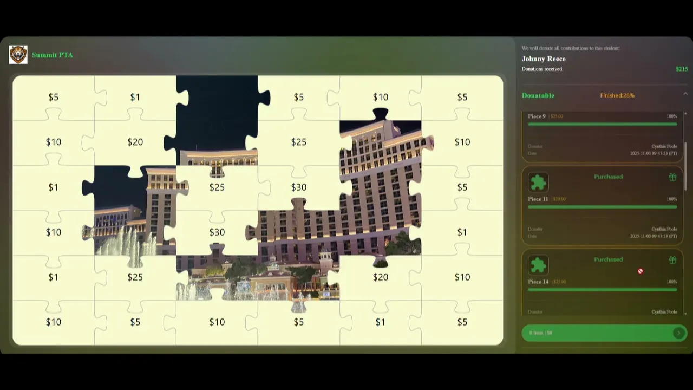Select the bottom-right $5 puzzle piece
Image resolution: width=693 pixels, height=390 pixels.
[x=462, y=322]
